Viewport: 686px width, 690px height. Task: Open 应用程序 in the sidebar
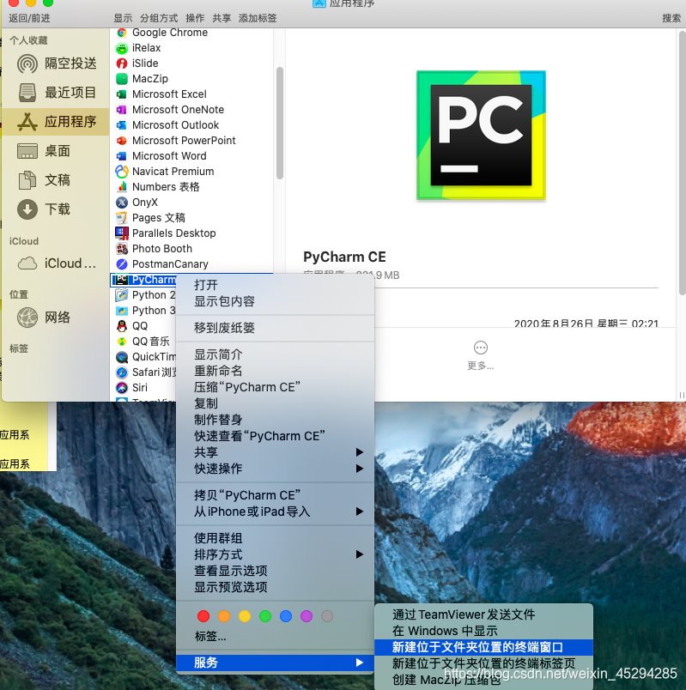[x=56, y=122]
